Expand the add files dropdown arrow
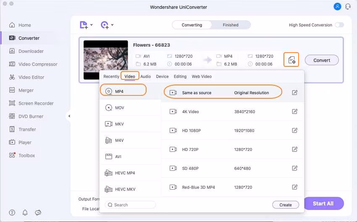357x222 pixels. pyautogui.click(x=92, y=25)
